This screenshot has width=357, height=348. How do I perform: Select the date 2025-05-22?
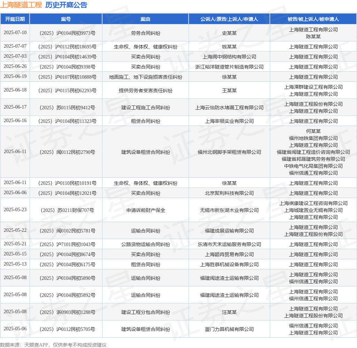(x=15, y=230)
